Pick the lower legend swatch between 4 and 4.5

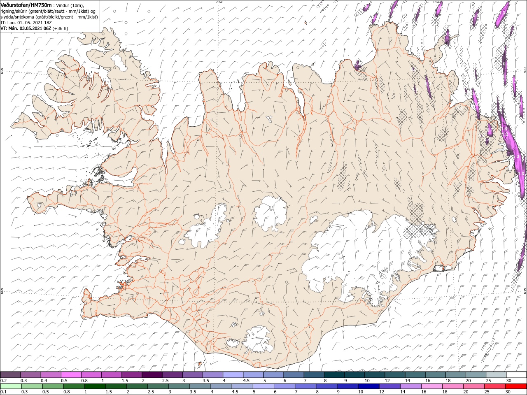click(221, 386)
